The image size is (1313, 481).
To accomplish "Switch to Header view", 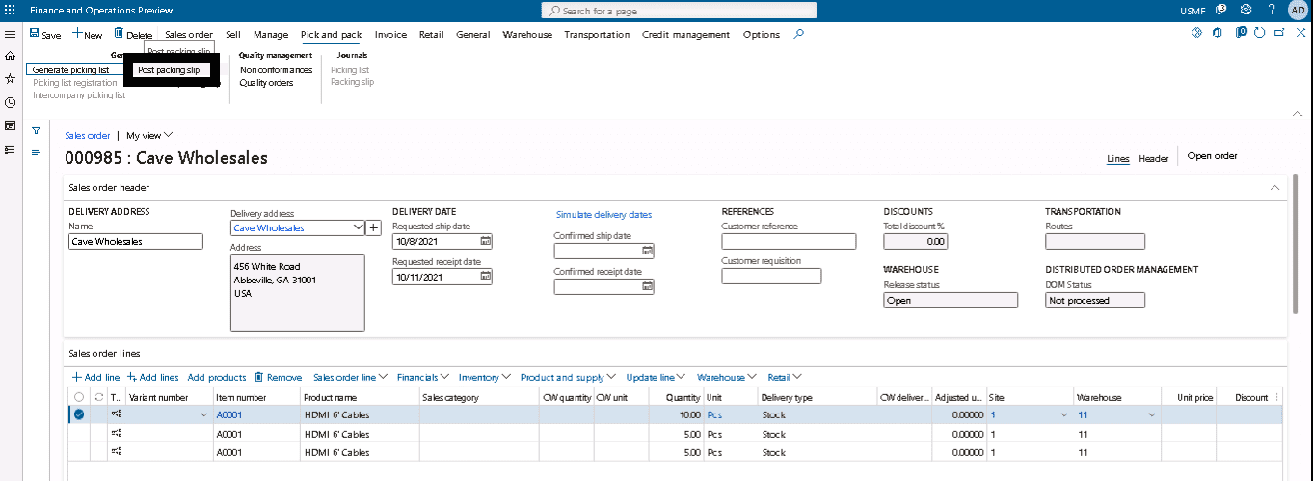I will pyautogui.click(x=1153, y=158).
